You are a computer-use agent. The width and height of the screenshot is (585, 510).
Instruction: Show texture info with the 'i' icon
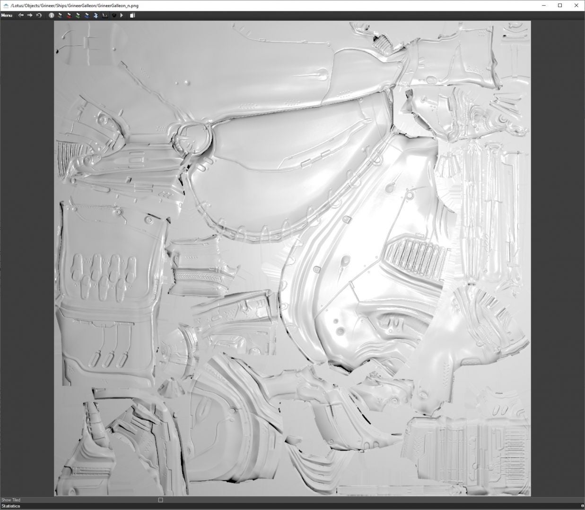(x=52, y=15)
